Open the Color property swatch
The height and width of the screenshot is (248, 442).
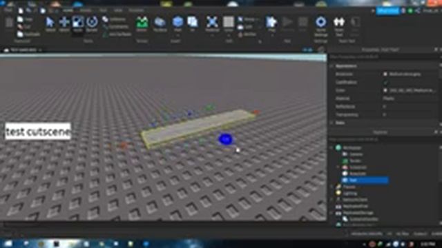pos(385,90)
